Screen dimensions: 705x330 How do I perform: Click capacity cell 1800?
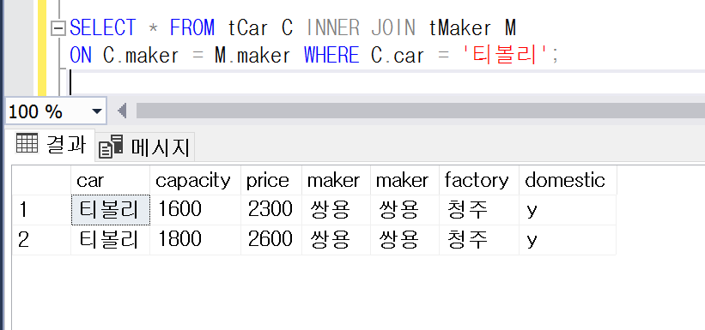tap(195, 240)
